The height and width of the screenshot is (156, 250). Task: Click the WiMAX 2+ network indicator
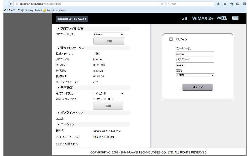pos(202,18)
